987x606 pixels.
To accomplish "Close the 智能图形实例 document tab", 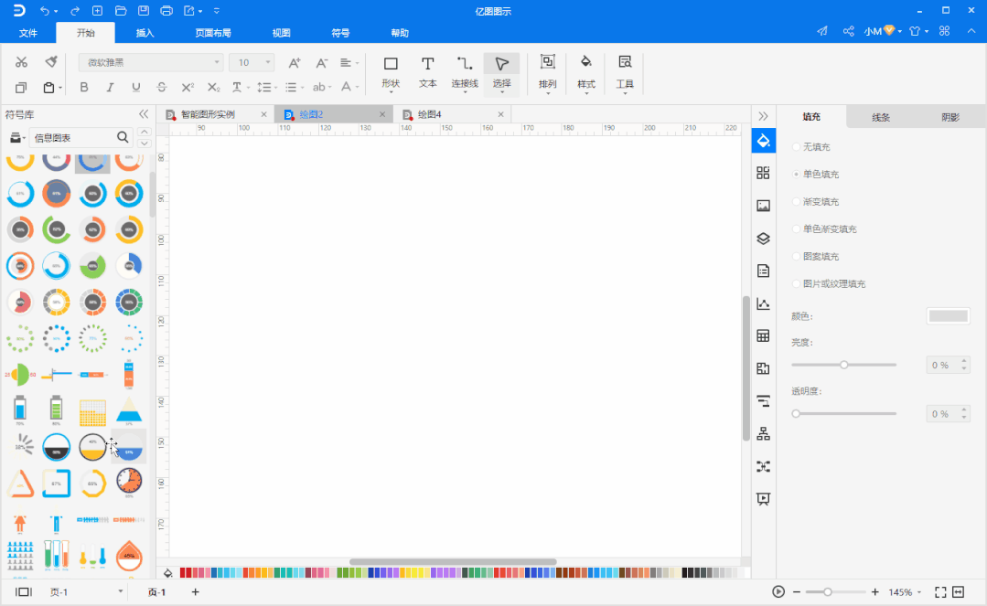I will [263, 114].
